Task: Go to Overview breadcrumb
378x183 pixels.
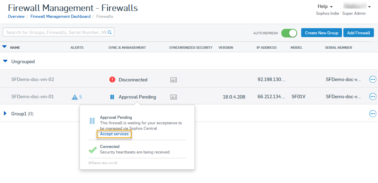Action: tap(16, 16)
